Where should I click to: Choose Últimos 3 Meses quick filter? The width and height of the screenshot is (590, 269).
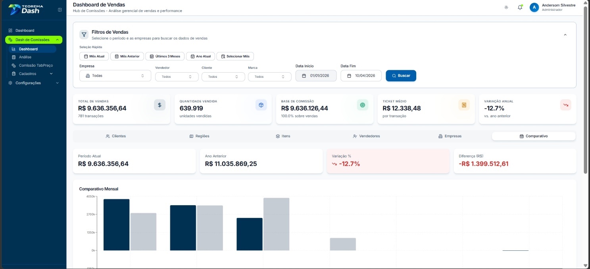pyautogui.click(x=165, y=56)
